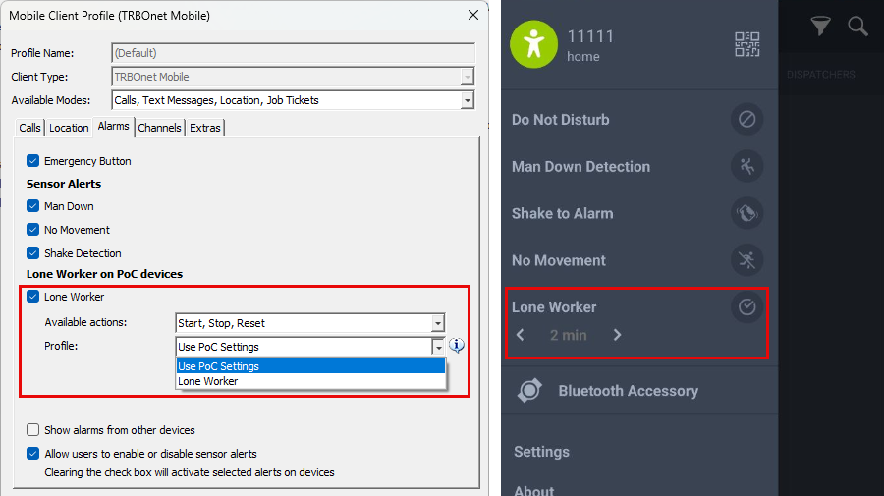Image resolution: width=884 pixels, height=496 pixels.
Task: Uncheck the Emergency Button checkbox
Action: (32, 161)
